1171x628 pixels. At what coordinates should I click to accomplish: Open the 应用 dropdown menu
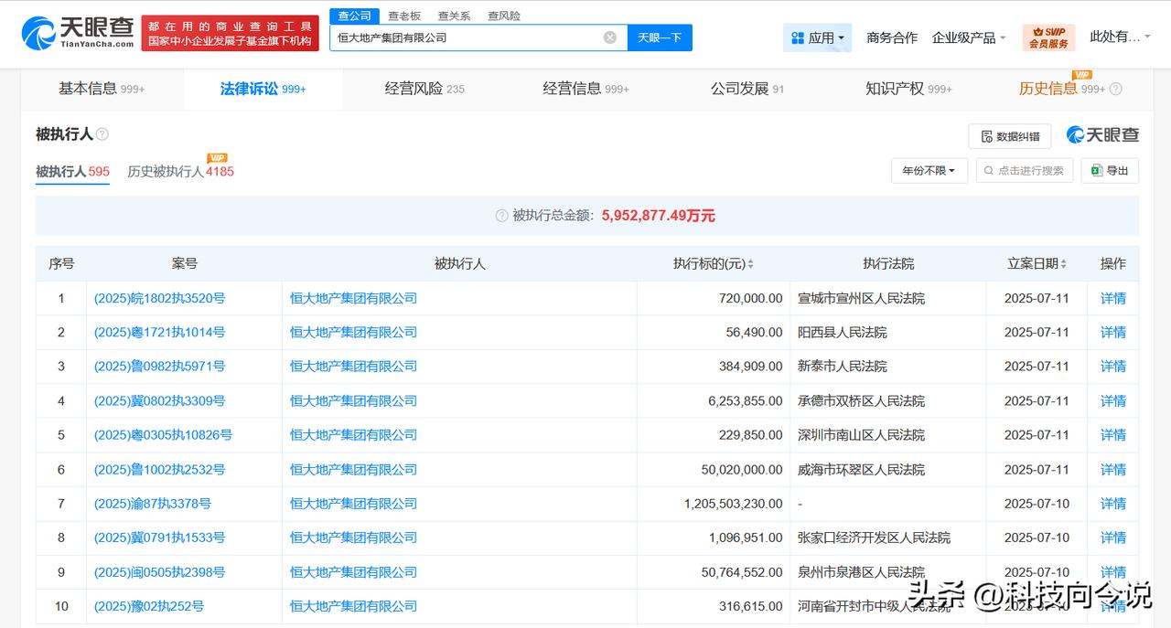(817, 37)
